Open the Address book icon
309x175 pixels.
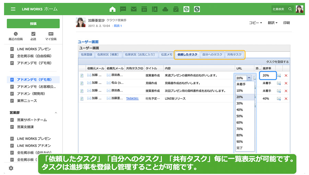[155, 9]
